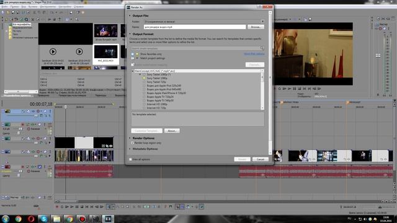397x223 pixels.
Task: Click the Render button
Action: (x=242, y=159)
